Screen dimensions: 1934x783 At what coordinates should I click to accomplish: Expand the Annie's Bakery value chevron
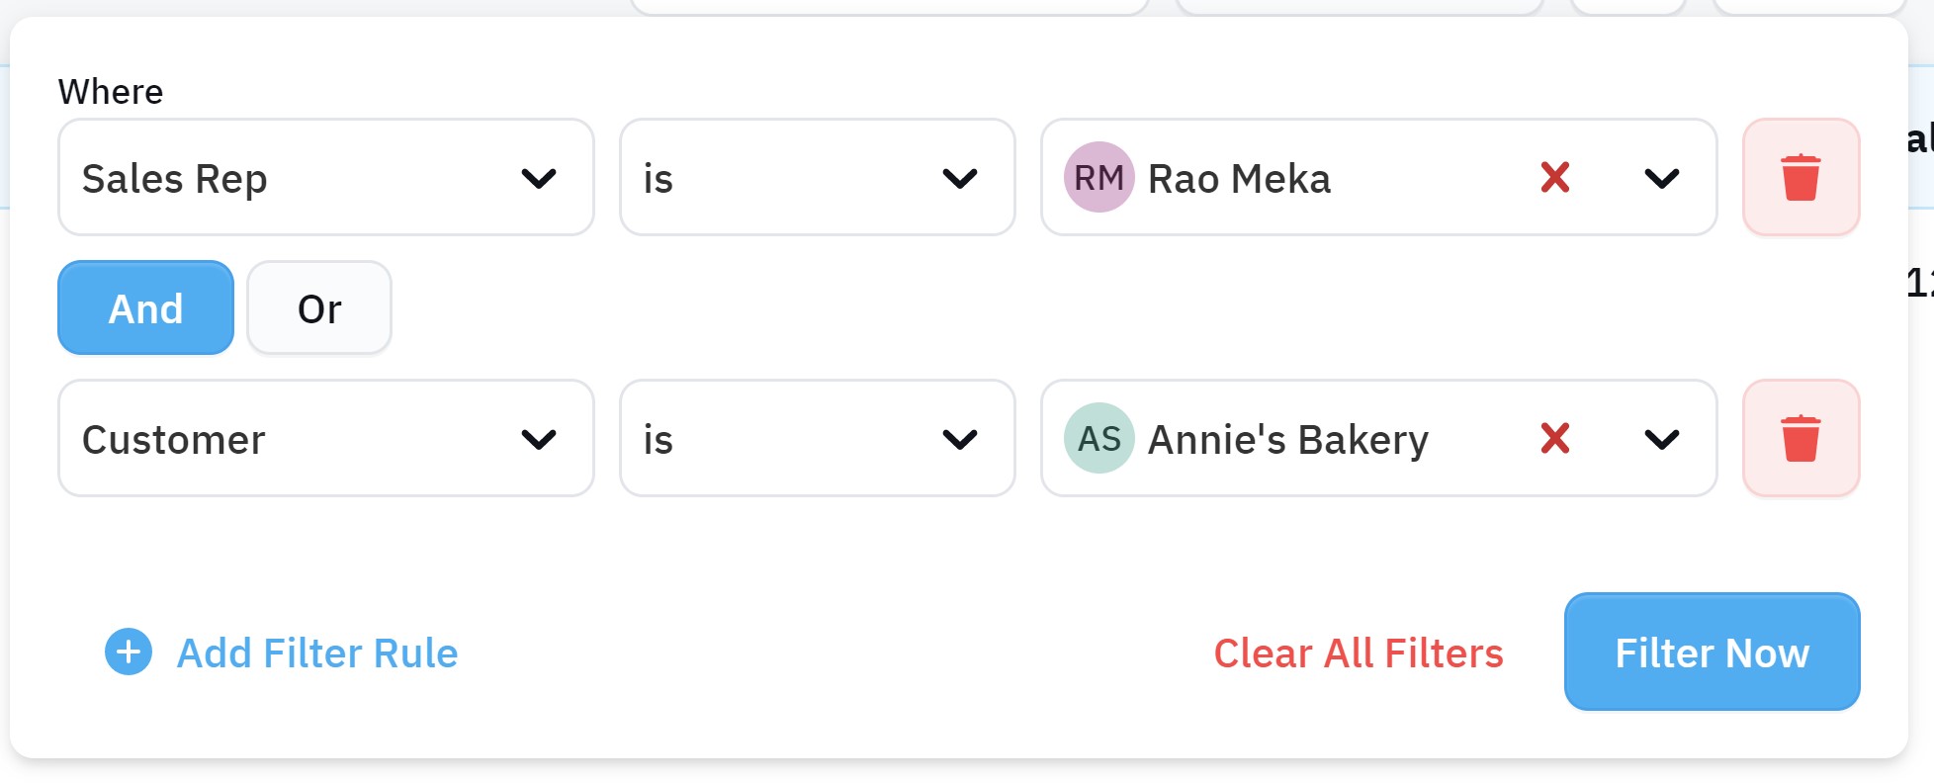(1662, 440)
